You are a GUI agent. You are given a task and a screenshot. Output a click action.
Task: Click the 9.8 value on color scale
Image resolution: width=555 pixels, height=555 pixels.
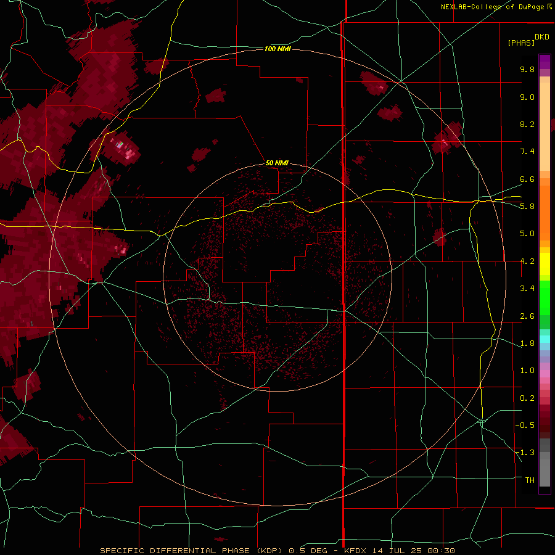527,69
